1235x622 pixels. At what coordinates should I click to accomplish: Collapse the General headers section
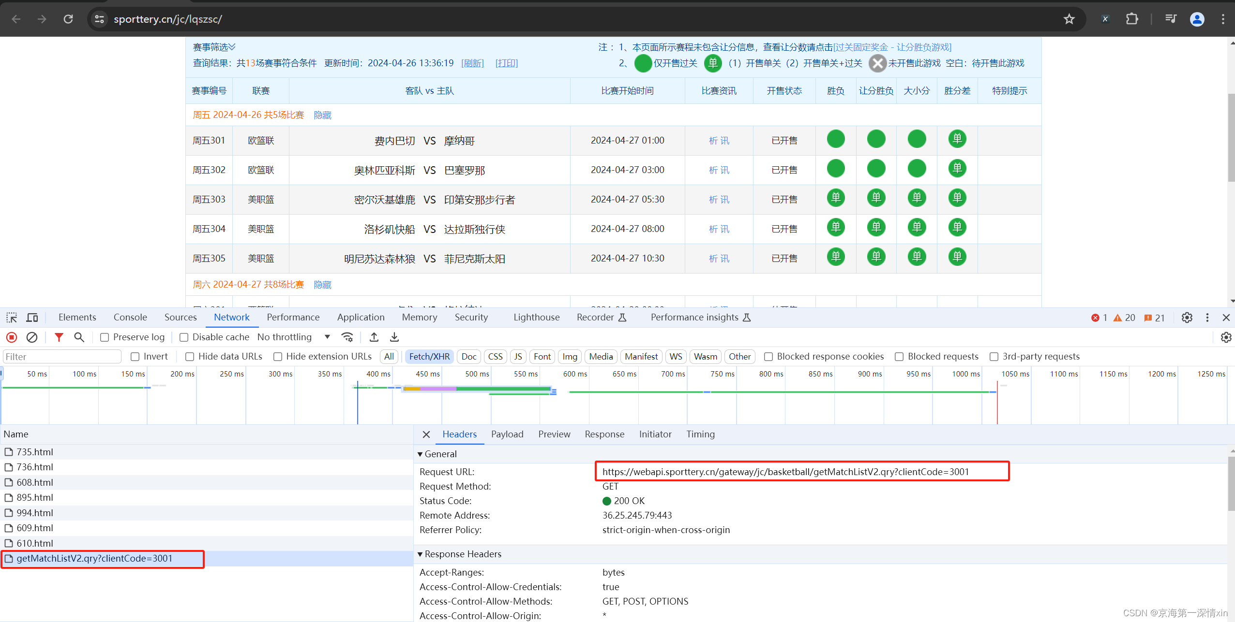click(x=421, y=454)
